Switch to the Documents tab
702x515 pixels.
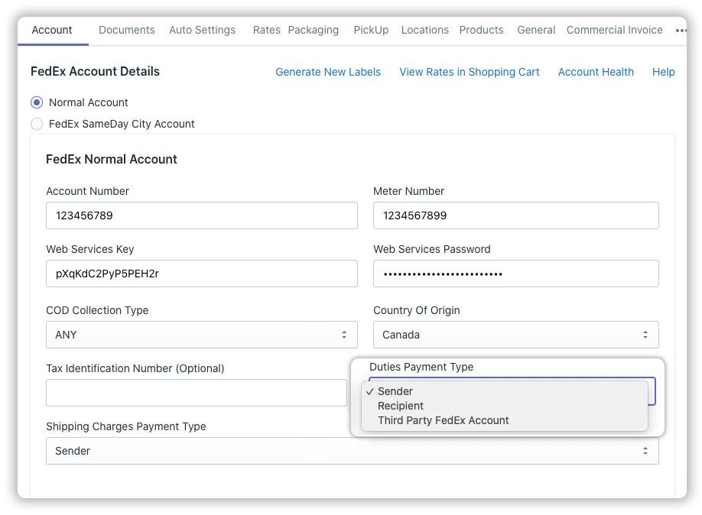127,30
